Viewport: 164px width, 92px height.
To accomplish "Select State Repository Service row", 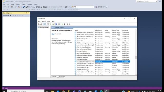I will pyautogui.click(x=102, y=53).
